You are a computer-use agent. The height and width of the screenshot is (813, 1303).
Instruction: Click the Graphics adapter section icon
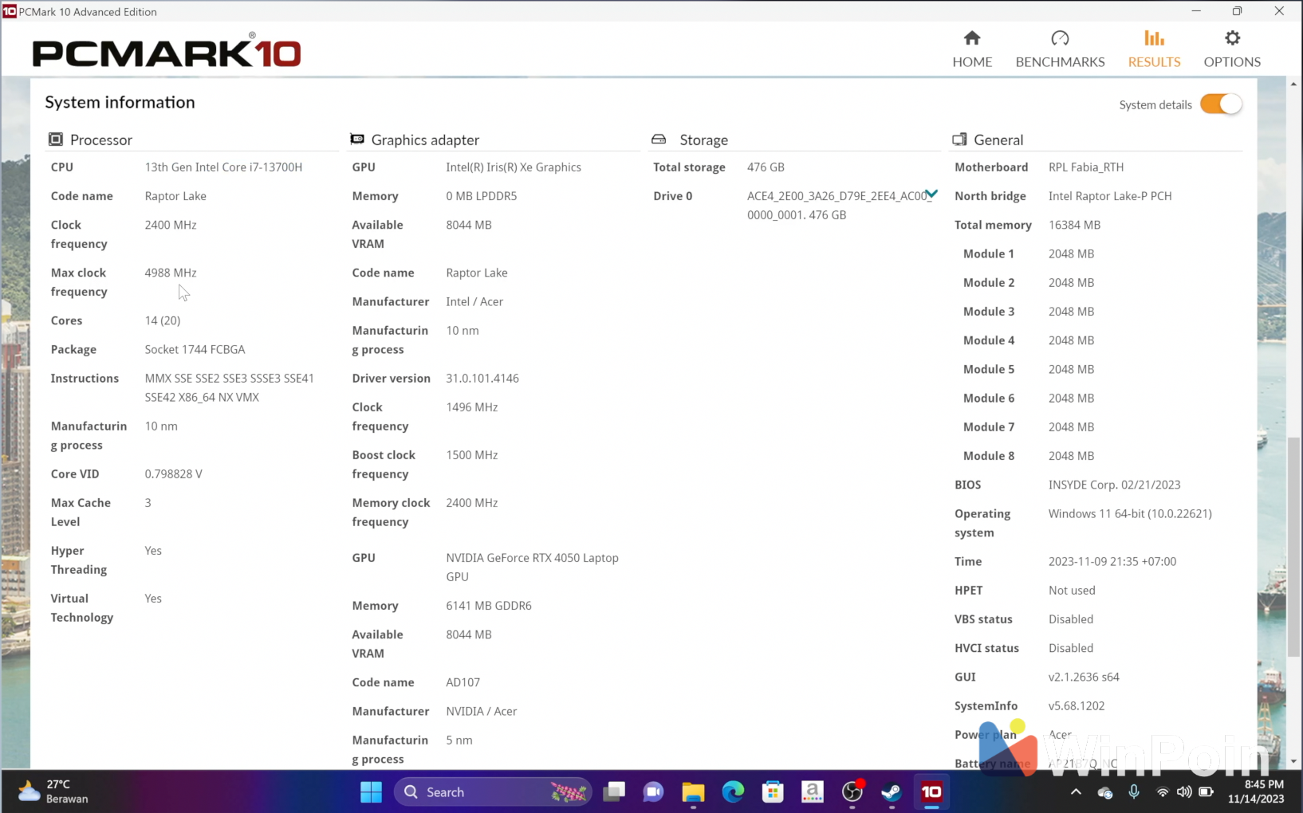coord(357,139)
